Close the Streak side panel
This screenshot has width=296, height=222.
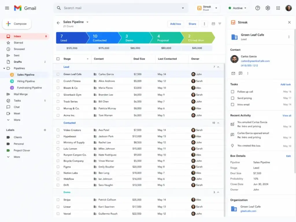(289, 22)
